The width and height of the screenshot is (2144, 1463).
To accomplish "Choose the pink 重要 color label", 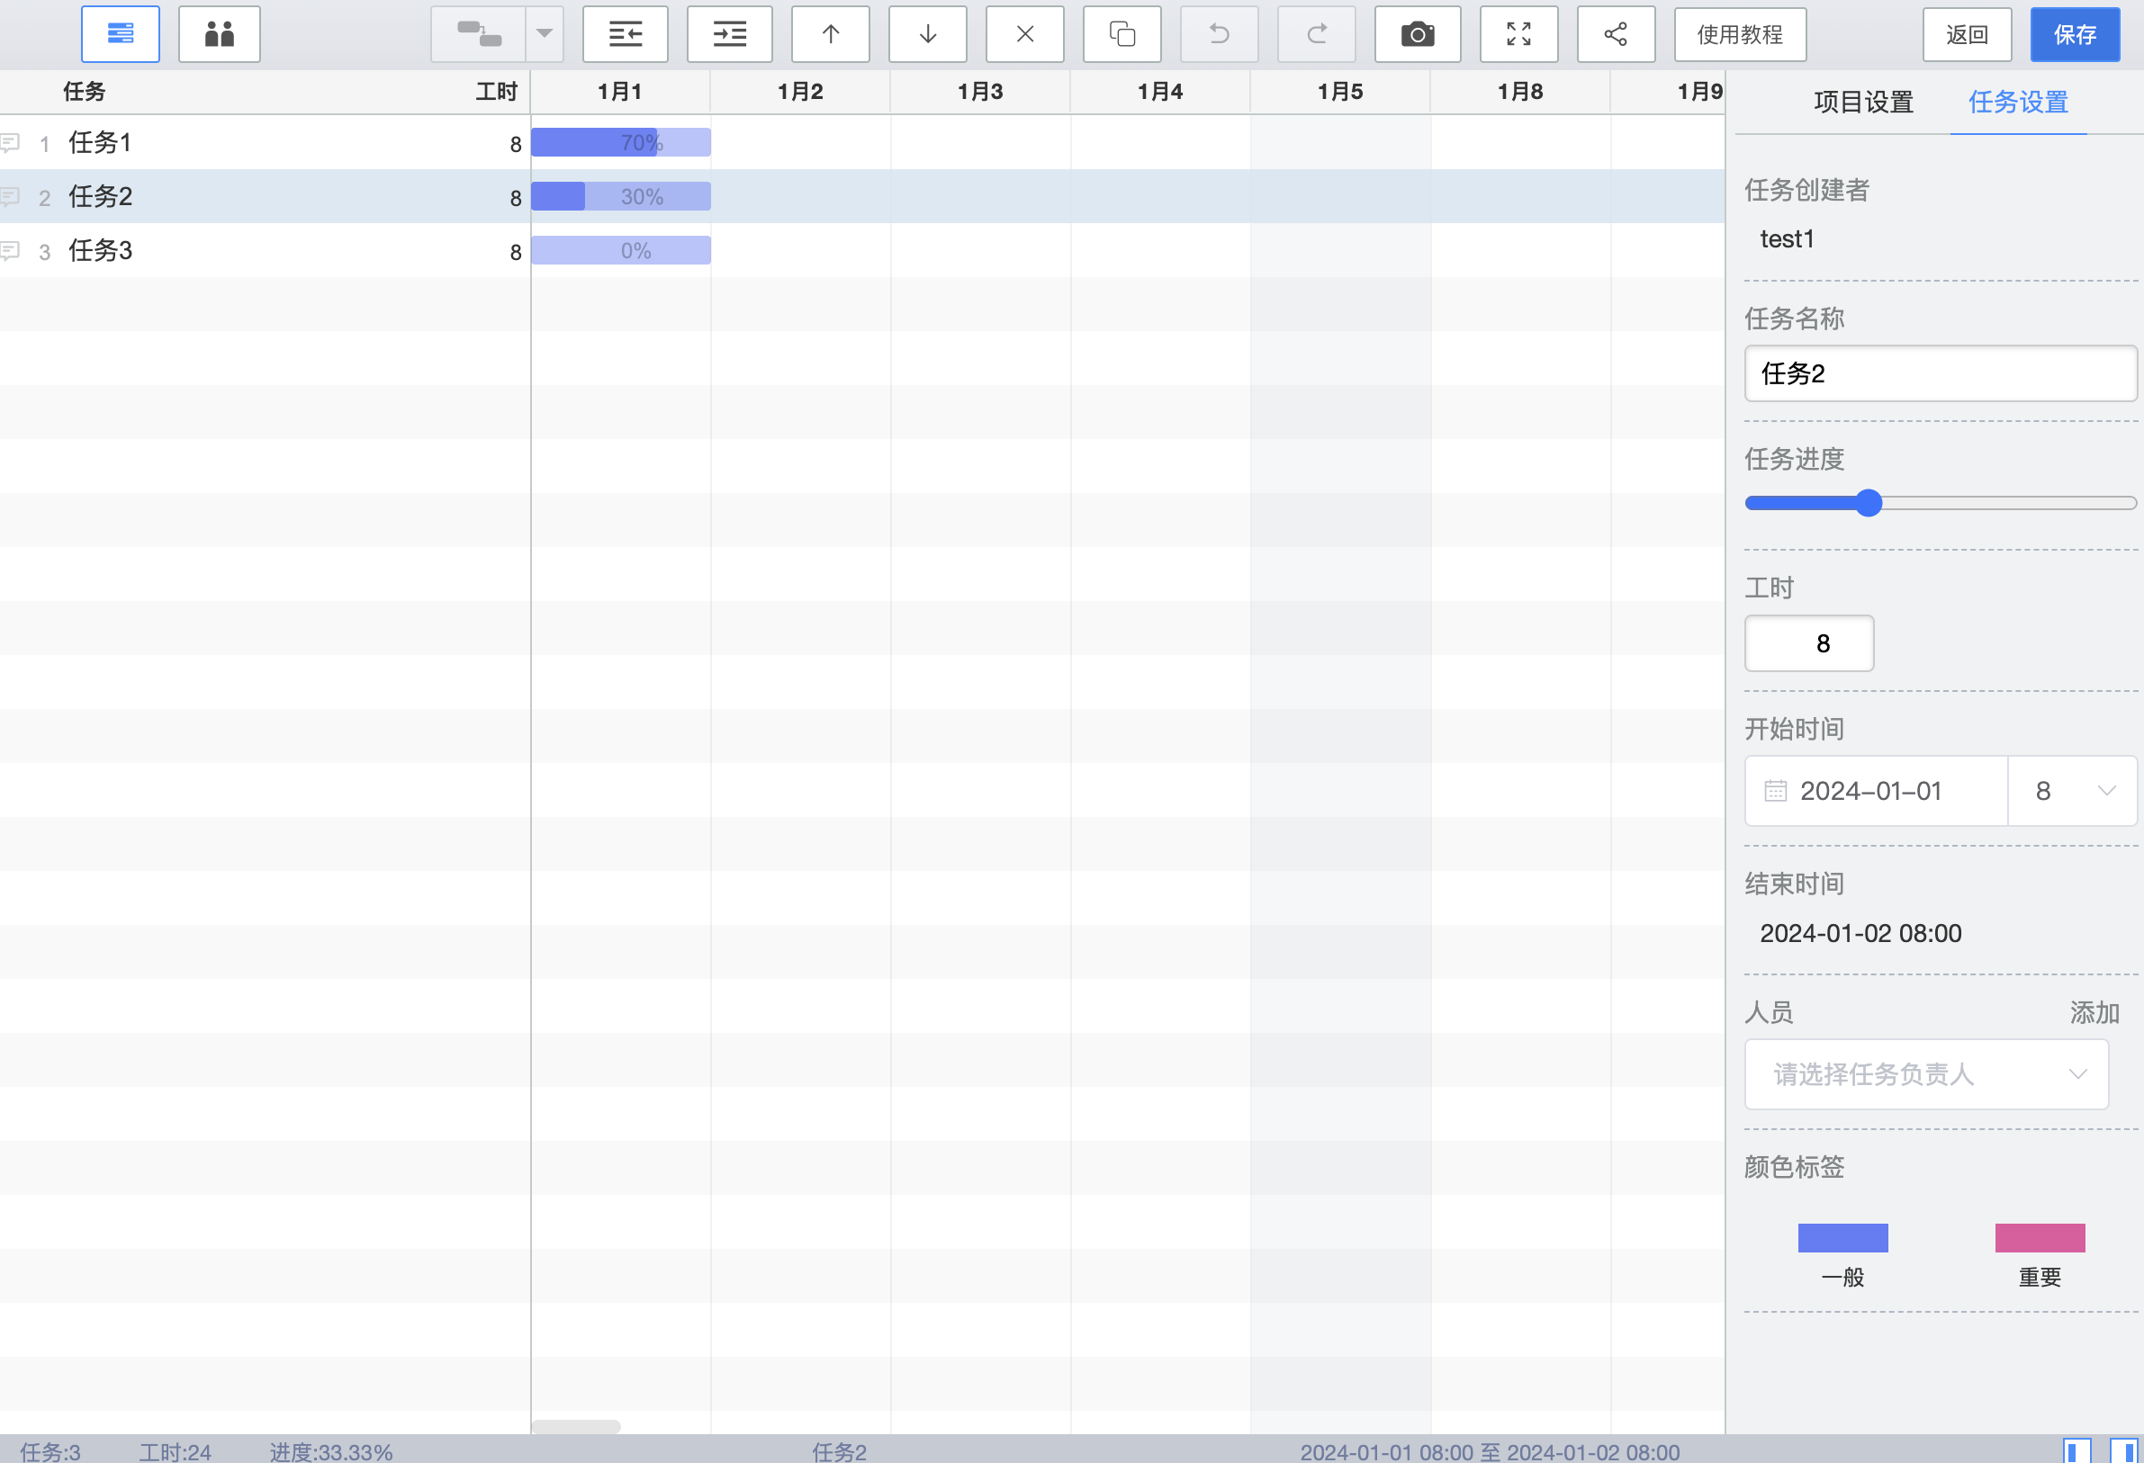I will point(2040,1238).
